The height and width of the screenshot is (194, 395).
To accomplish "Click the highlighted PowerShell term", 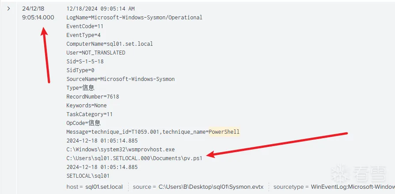I will 224,132.
